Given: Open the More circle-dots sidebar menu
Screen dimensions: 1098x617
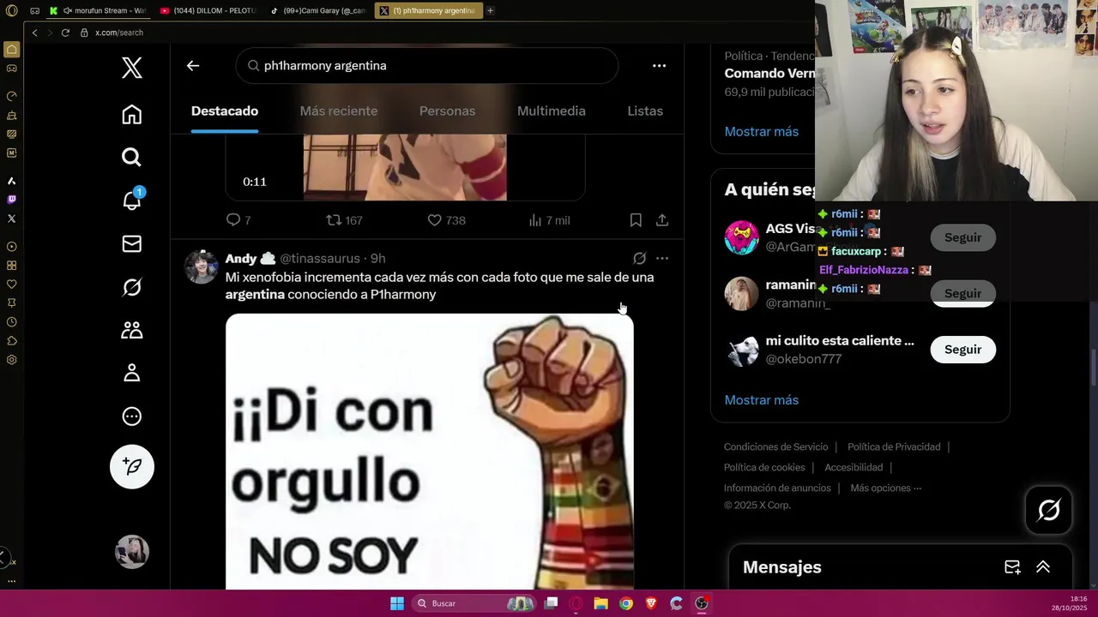Looking at the screenshot, I should [x=131, y=416].
